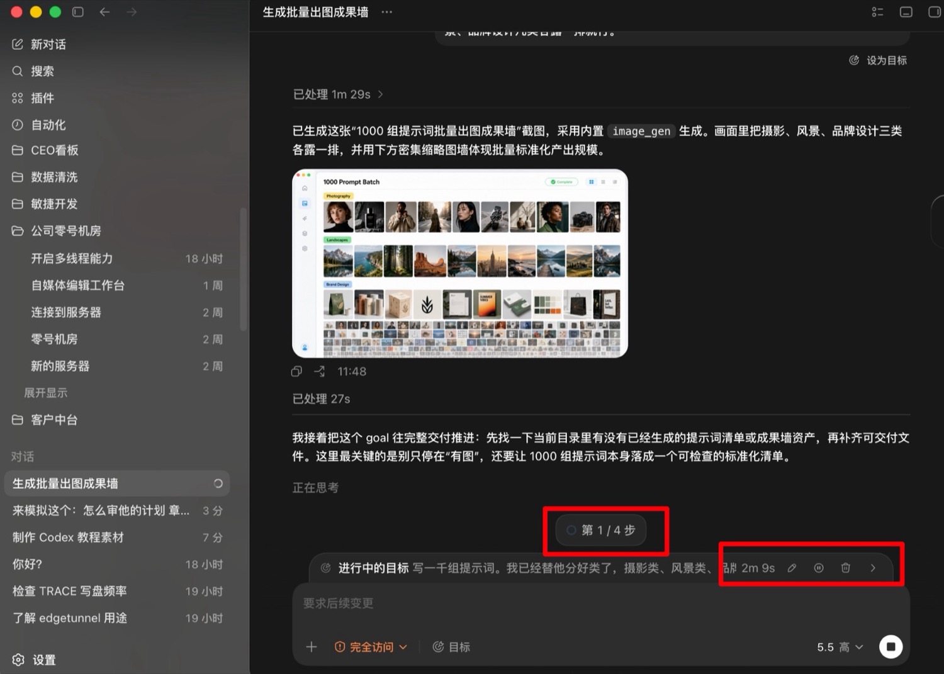Open the 了解 edgetunnel 用途 conversation
Viewport: 944px width, 674px height.
[117, 619]
